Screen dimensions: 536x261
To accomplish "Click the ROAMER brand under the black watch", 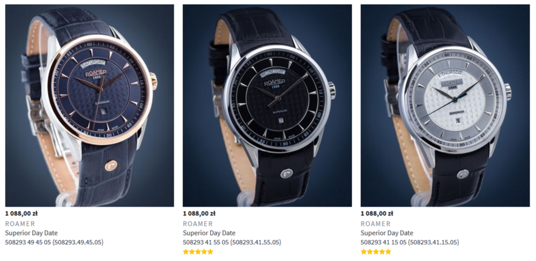I will (198, 223).
